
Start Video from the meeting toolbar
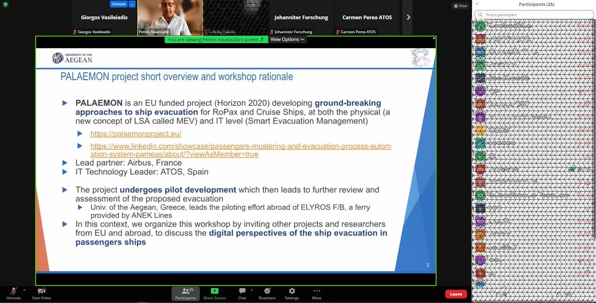(x=42, y=293)
